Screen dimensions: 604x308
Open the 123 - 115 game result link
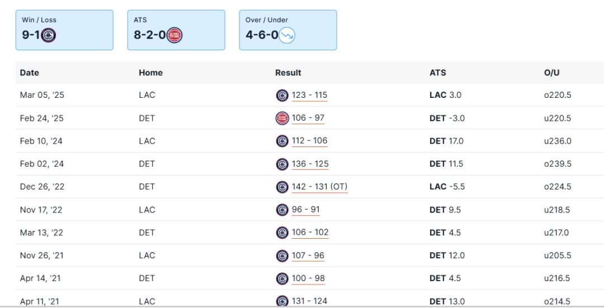tap(309, 95)
